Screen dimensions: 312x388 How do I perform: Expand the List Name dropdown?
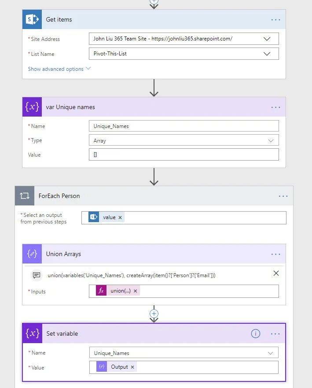coord(267,54)
